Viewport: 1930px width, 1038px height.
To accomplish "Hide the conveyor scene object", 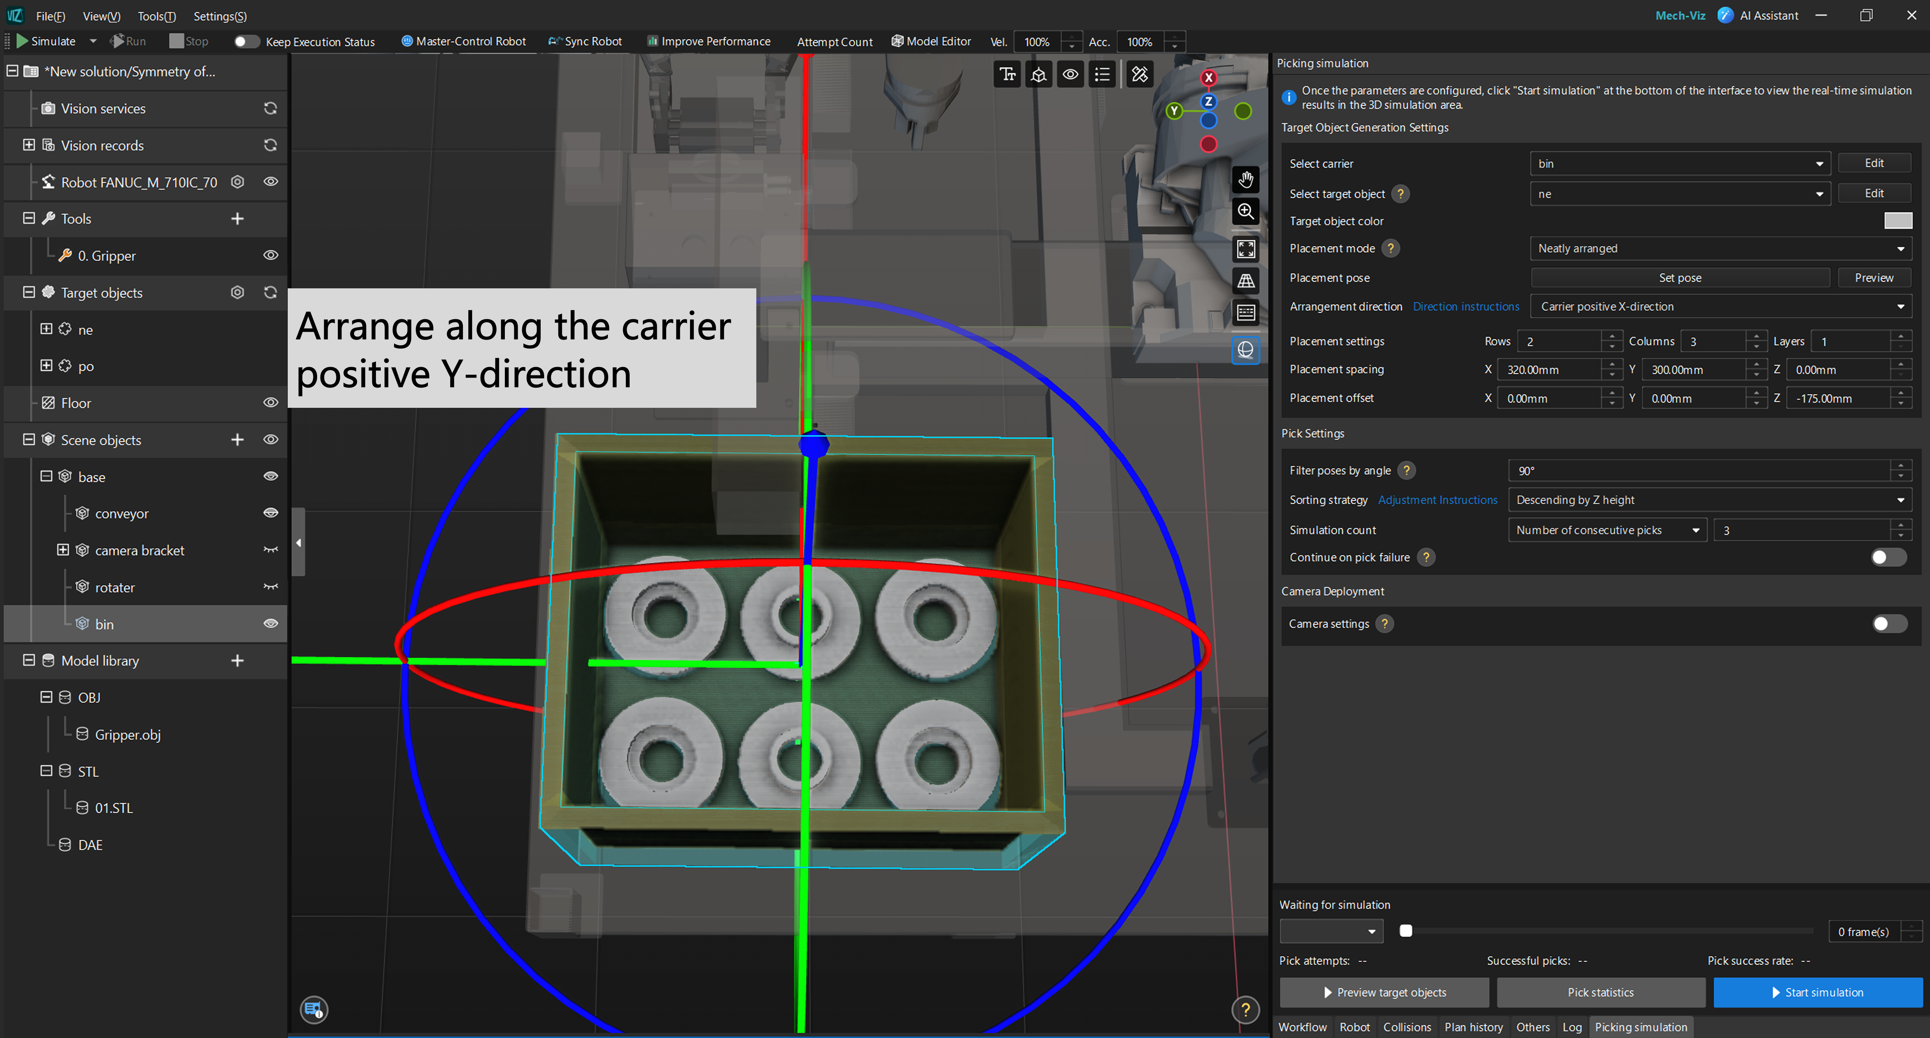I will coord(270,513).
